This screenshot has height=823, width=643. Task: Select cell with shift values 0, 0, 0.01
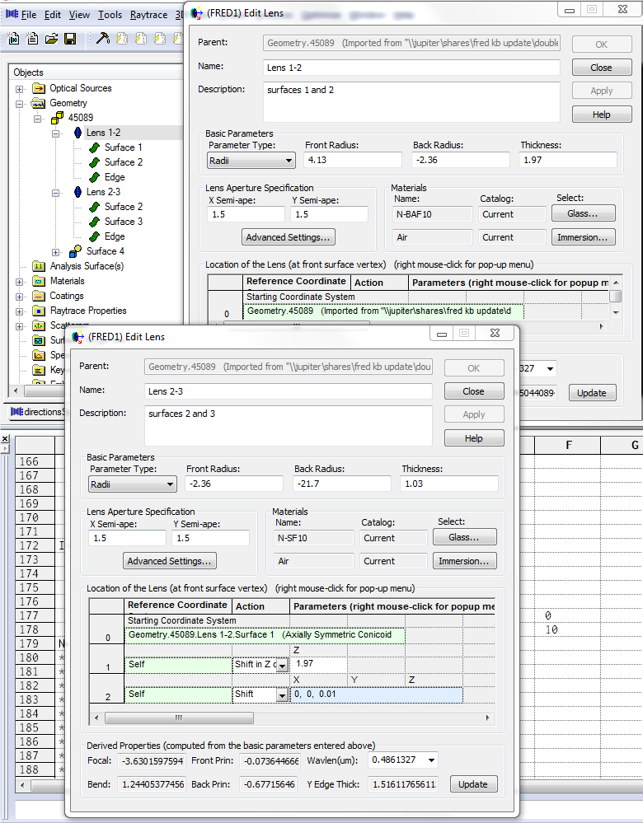pyautogui.click(x=376, y=694)
